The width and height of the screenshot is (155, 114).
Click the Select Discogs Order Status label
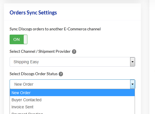point(34,74)
